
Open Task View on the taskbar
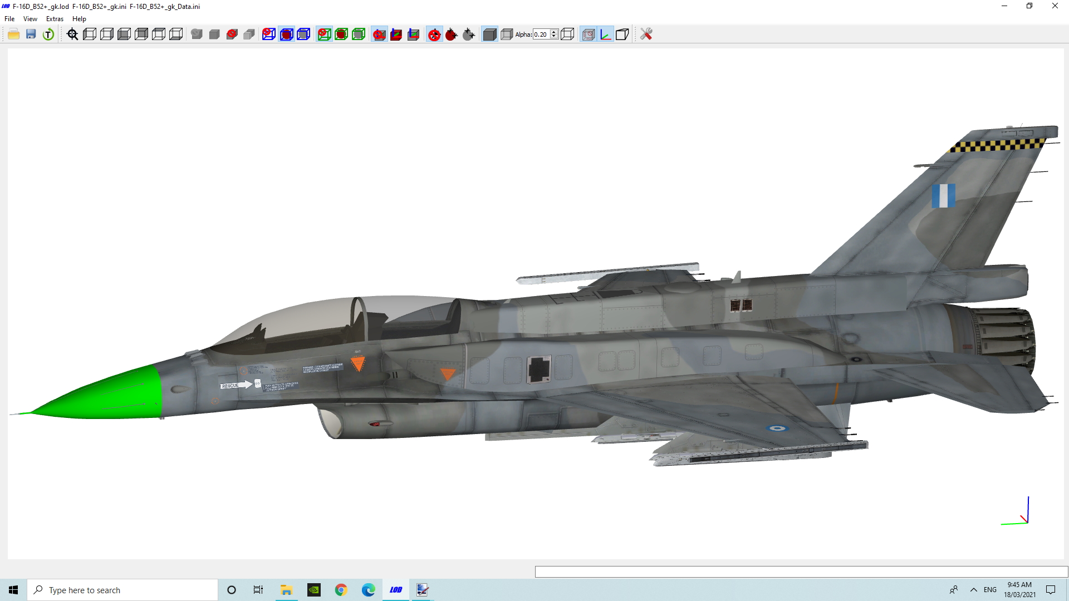258,590
